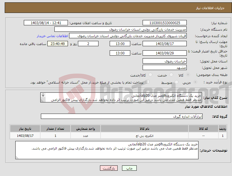This screenshot has width=232, height=176.
Task: Click the ایجاد کننده درخواست field
Action: coord(128,36)
